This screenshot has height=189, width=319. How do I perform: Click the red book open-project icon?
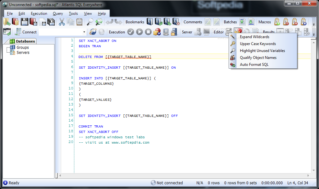click(x=15, y=22)
